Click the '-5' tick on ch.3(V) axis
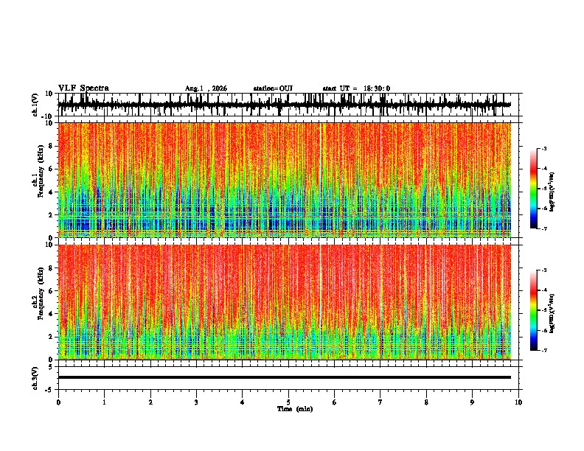The image size is (584, 451). (49, 390)
